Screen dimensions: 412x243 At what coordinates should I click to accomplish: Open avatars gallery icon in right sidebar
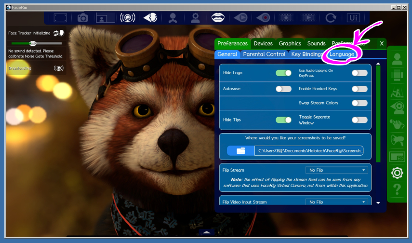[x=397, y=59]
